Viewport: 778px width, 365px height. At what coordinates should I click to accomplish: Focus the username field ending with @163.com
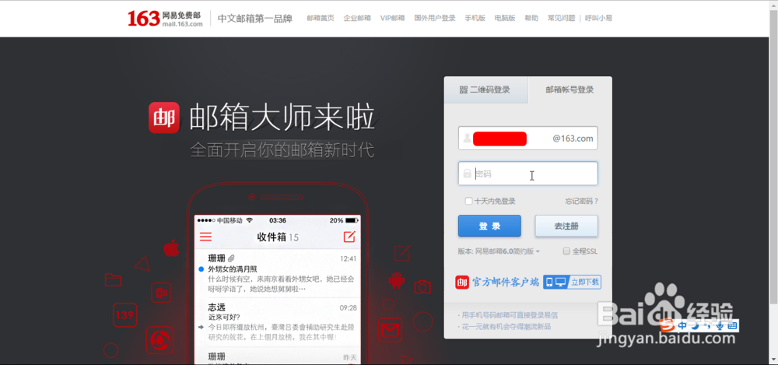[528, 138]
